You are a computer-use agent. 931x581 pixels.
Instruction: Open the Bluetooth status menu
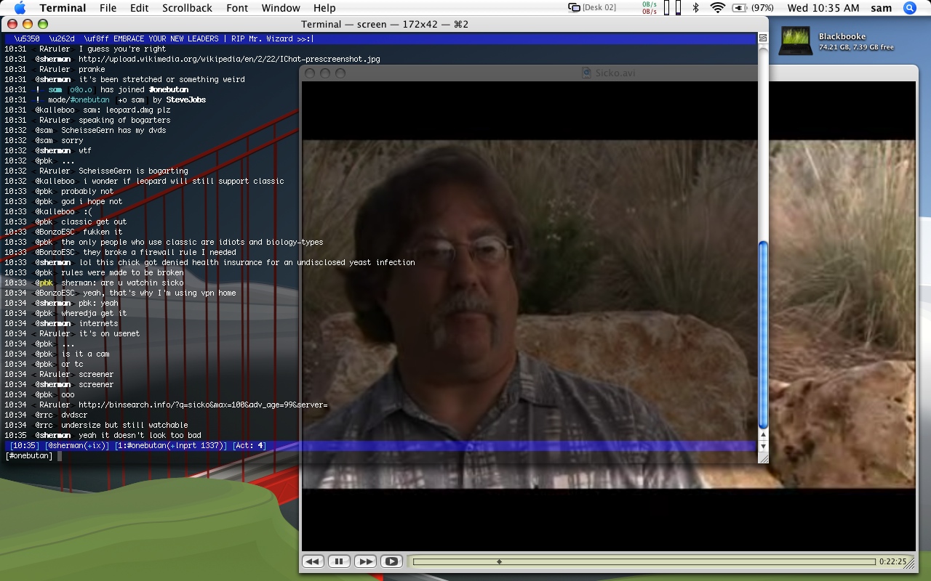coord(696,8)
